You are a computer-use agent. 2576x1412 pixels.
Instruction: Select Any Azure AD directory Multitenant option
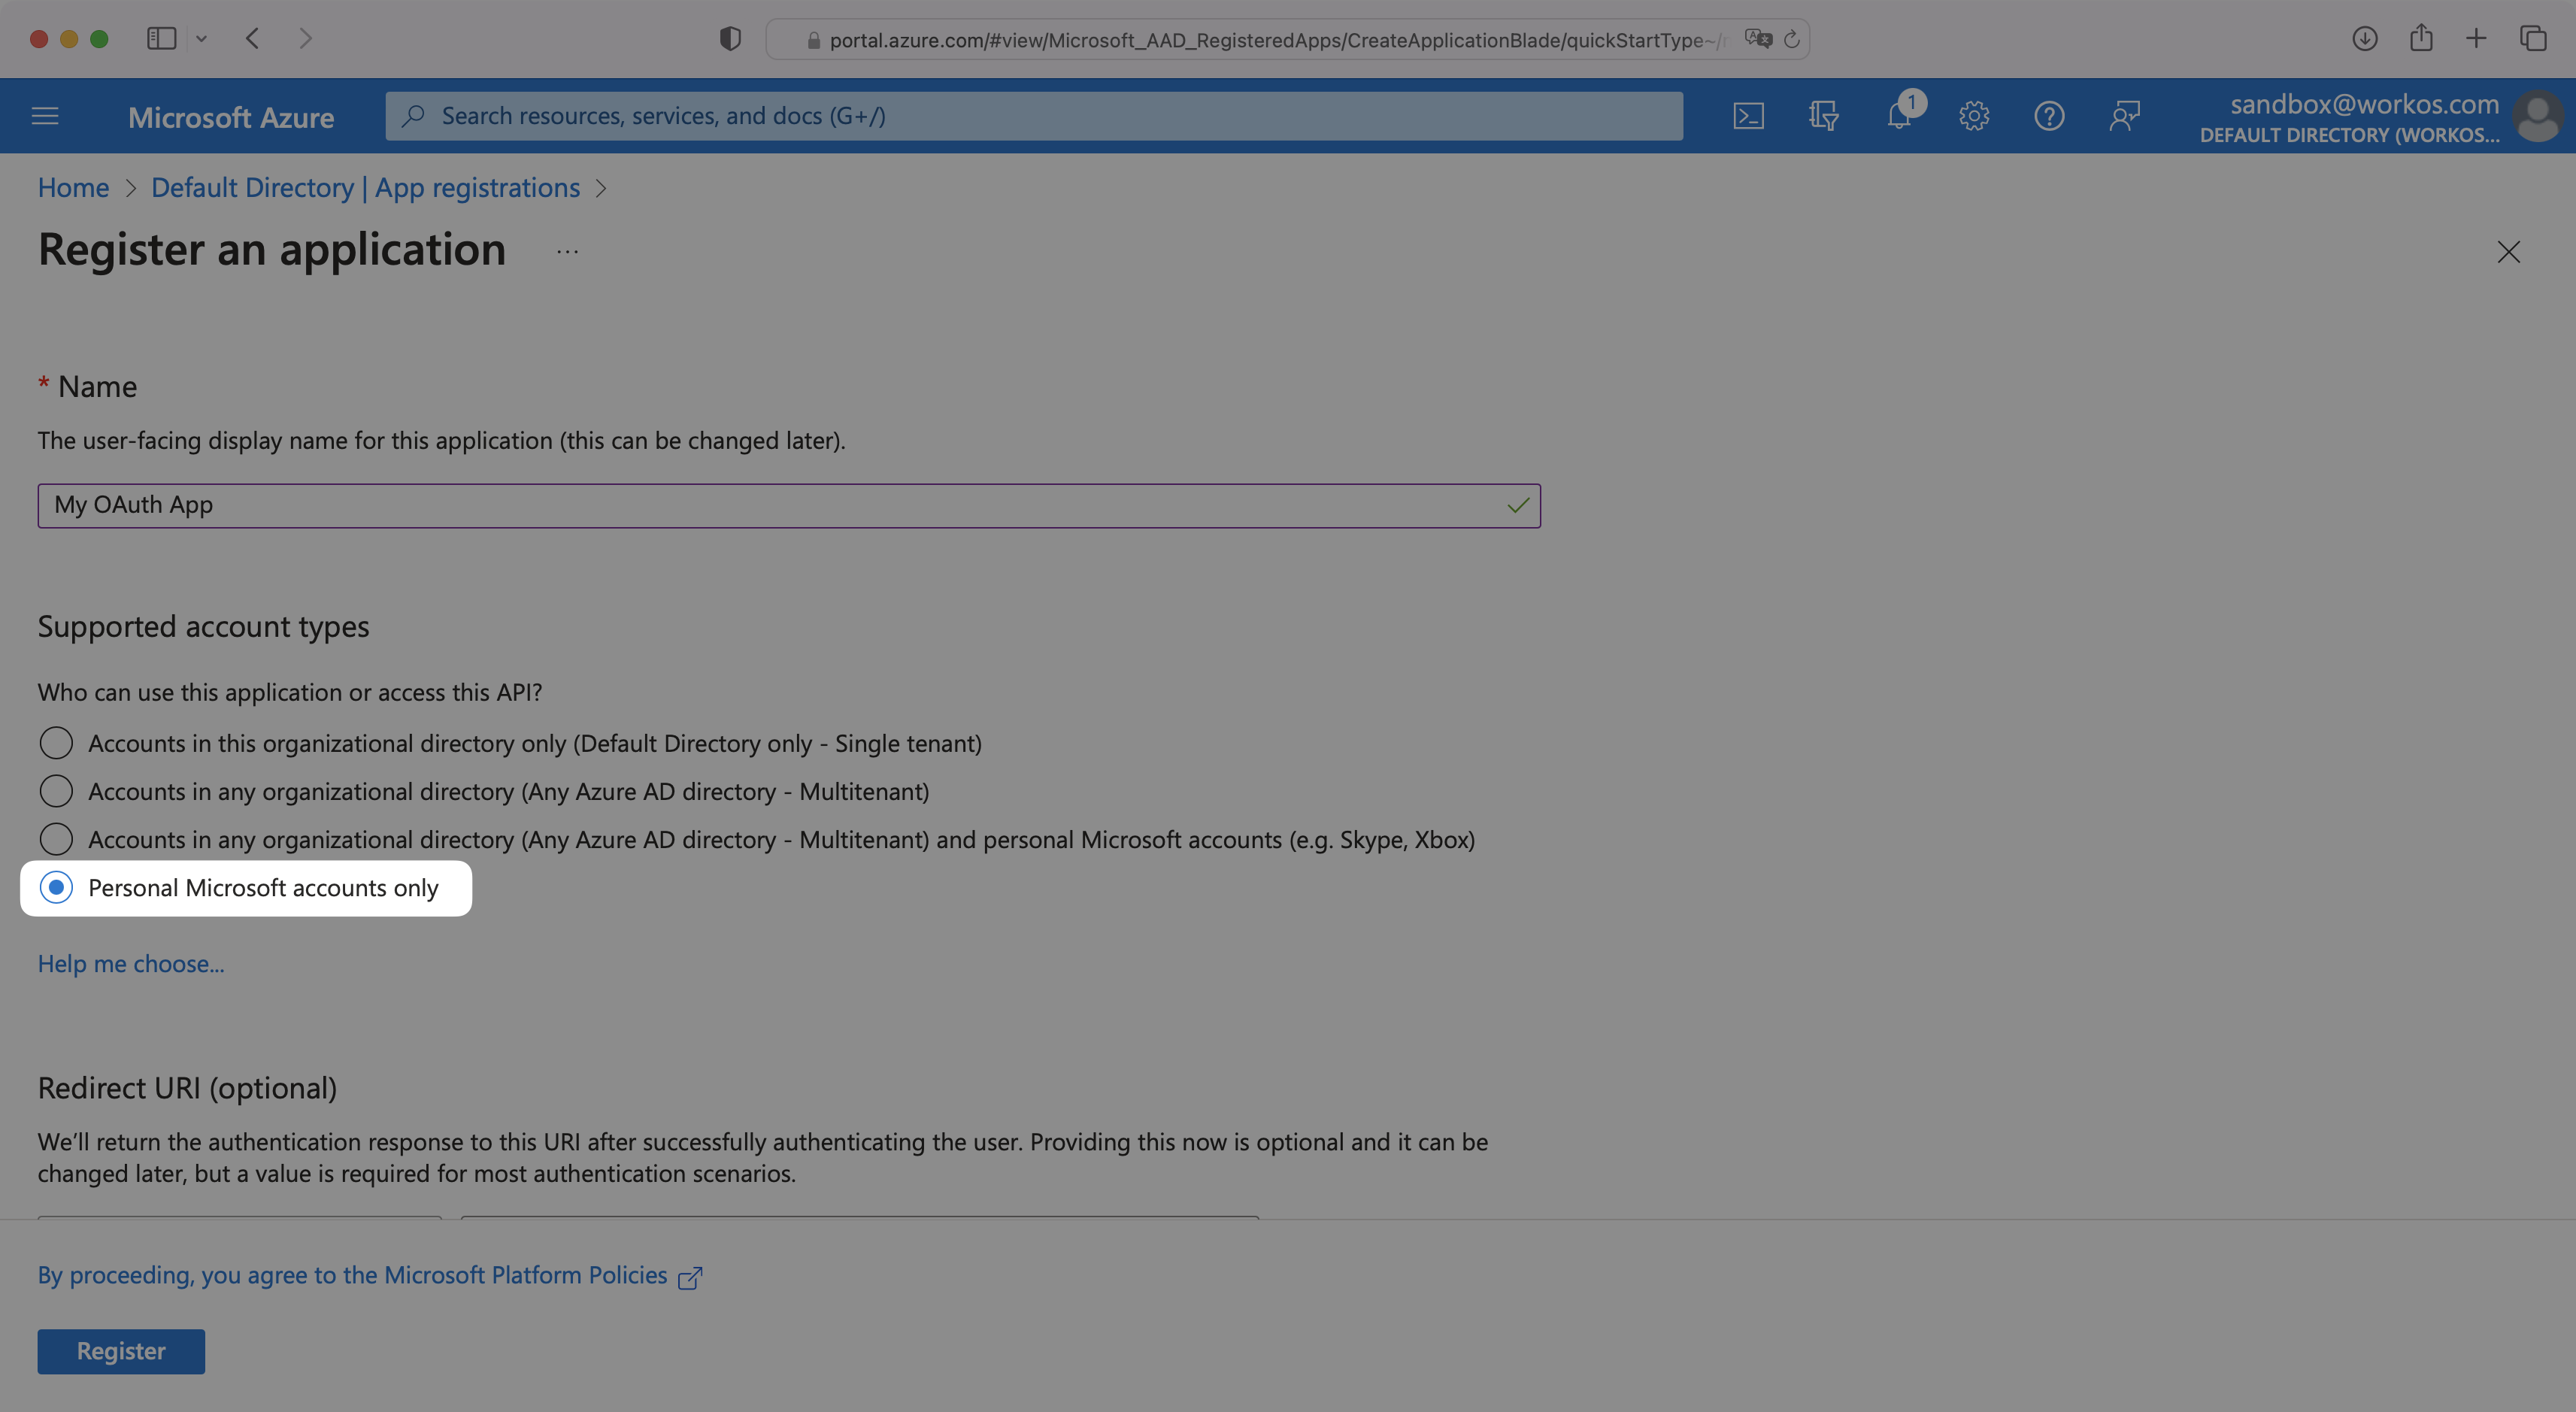(x=56, y=791)
